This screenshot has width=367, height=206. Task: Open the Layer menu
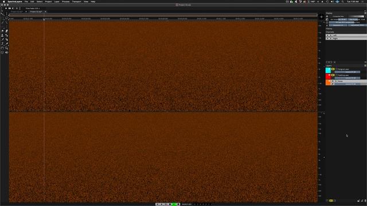click(57, 2)
